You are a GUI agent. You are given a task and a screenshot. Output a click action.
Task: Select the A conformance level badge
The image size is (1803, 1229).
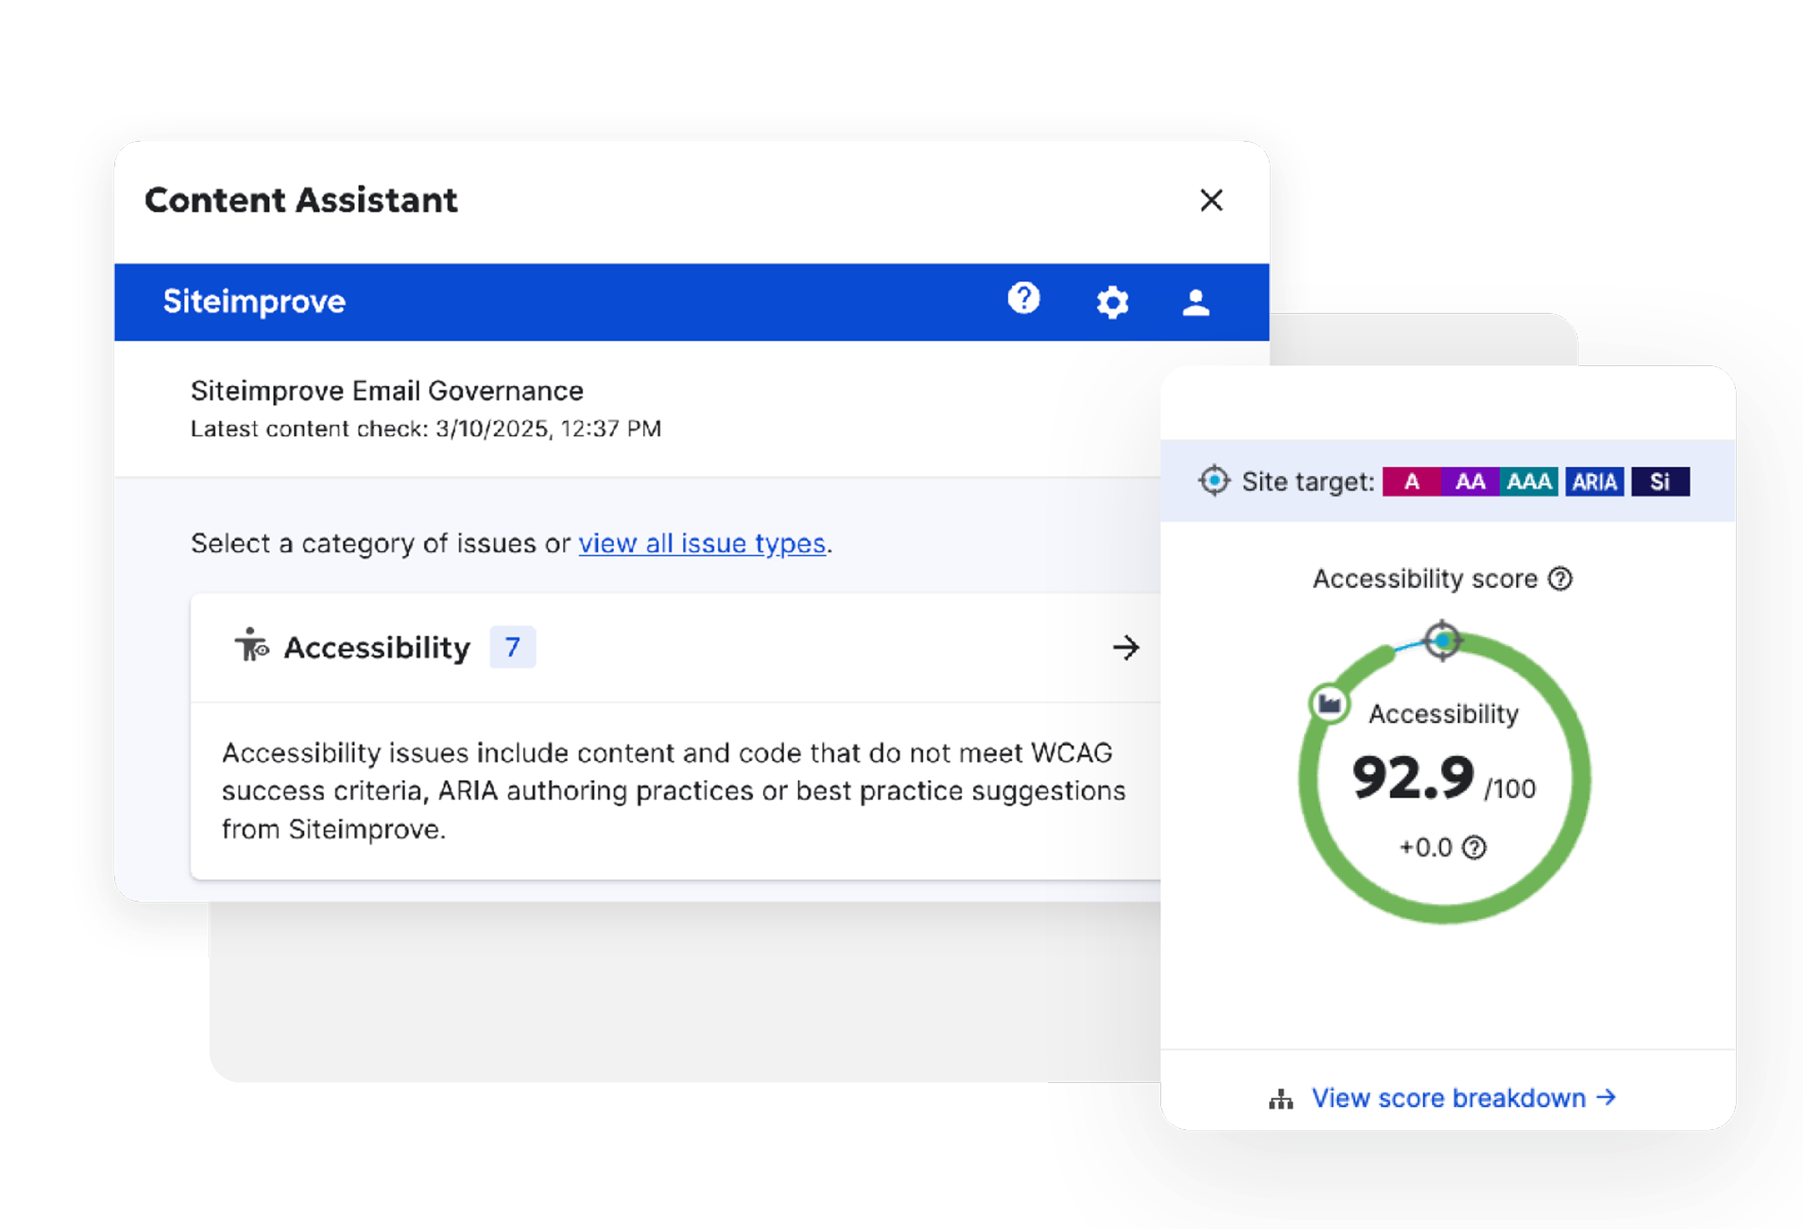point(1411,481)
